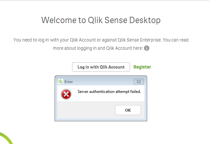Log in with Qlik Account
Viewport: 209px width, 144px height.
(x=101, y=67)
